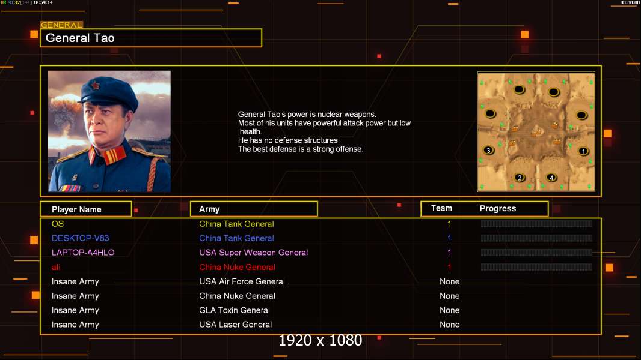Select player name OS

[58, 224]
